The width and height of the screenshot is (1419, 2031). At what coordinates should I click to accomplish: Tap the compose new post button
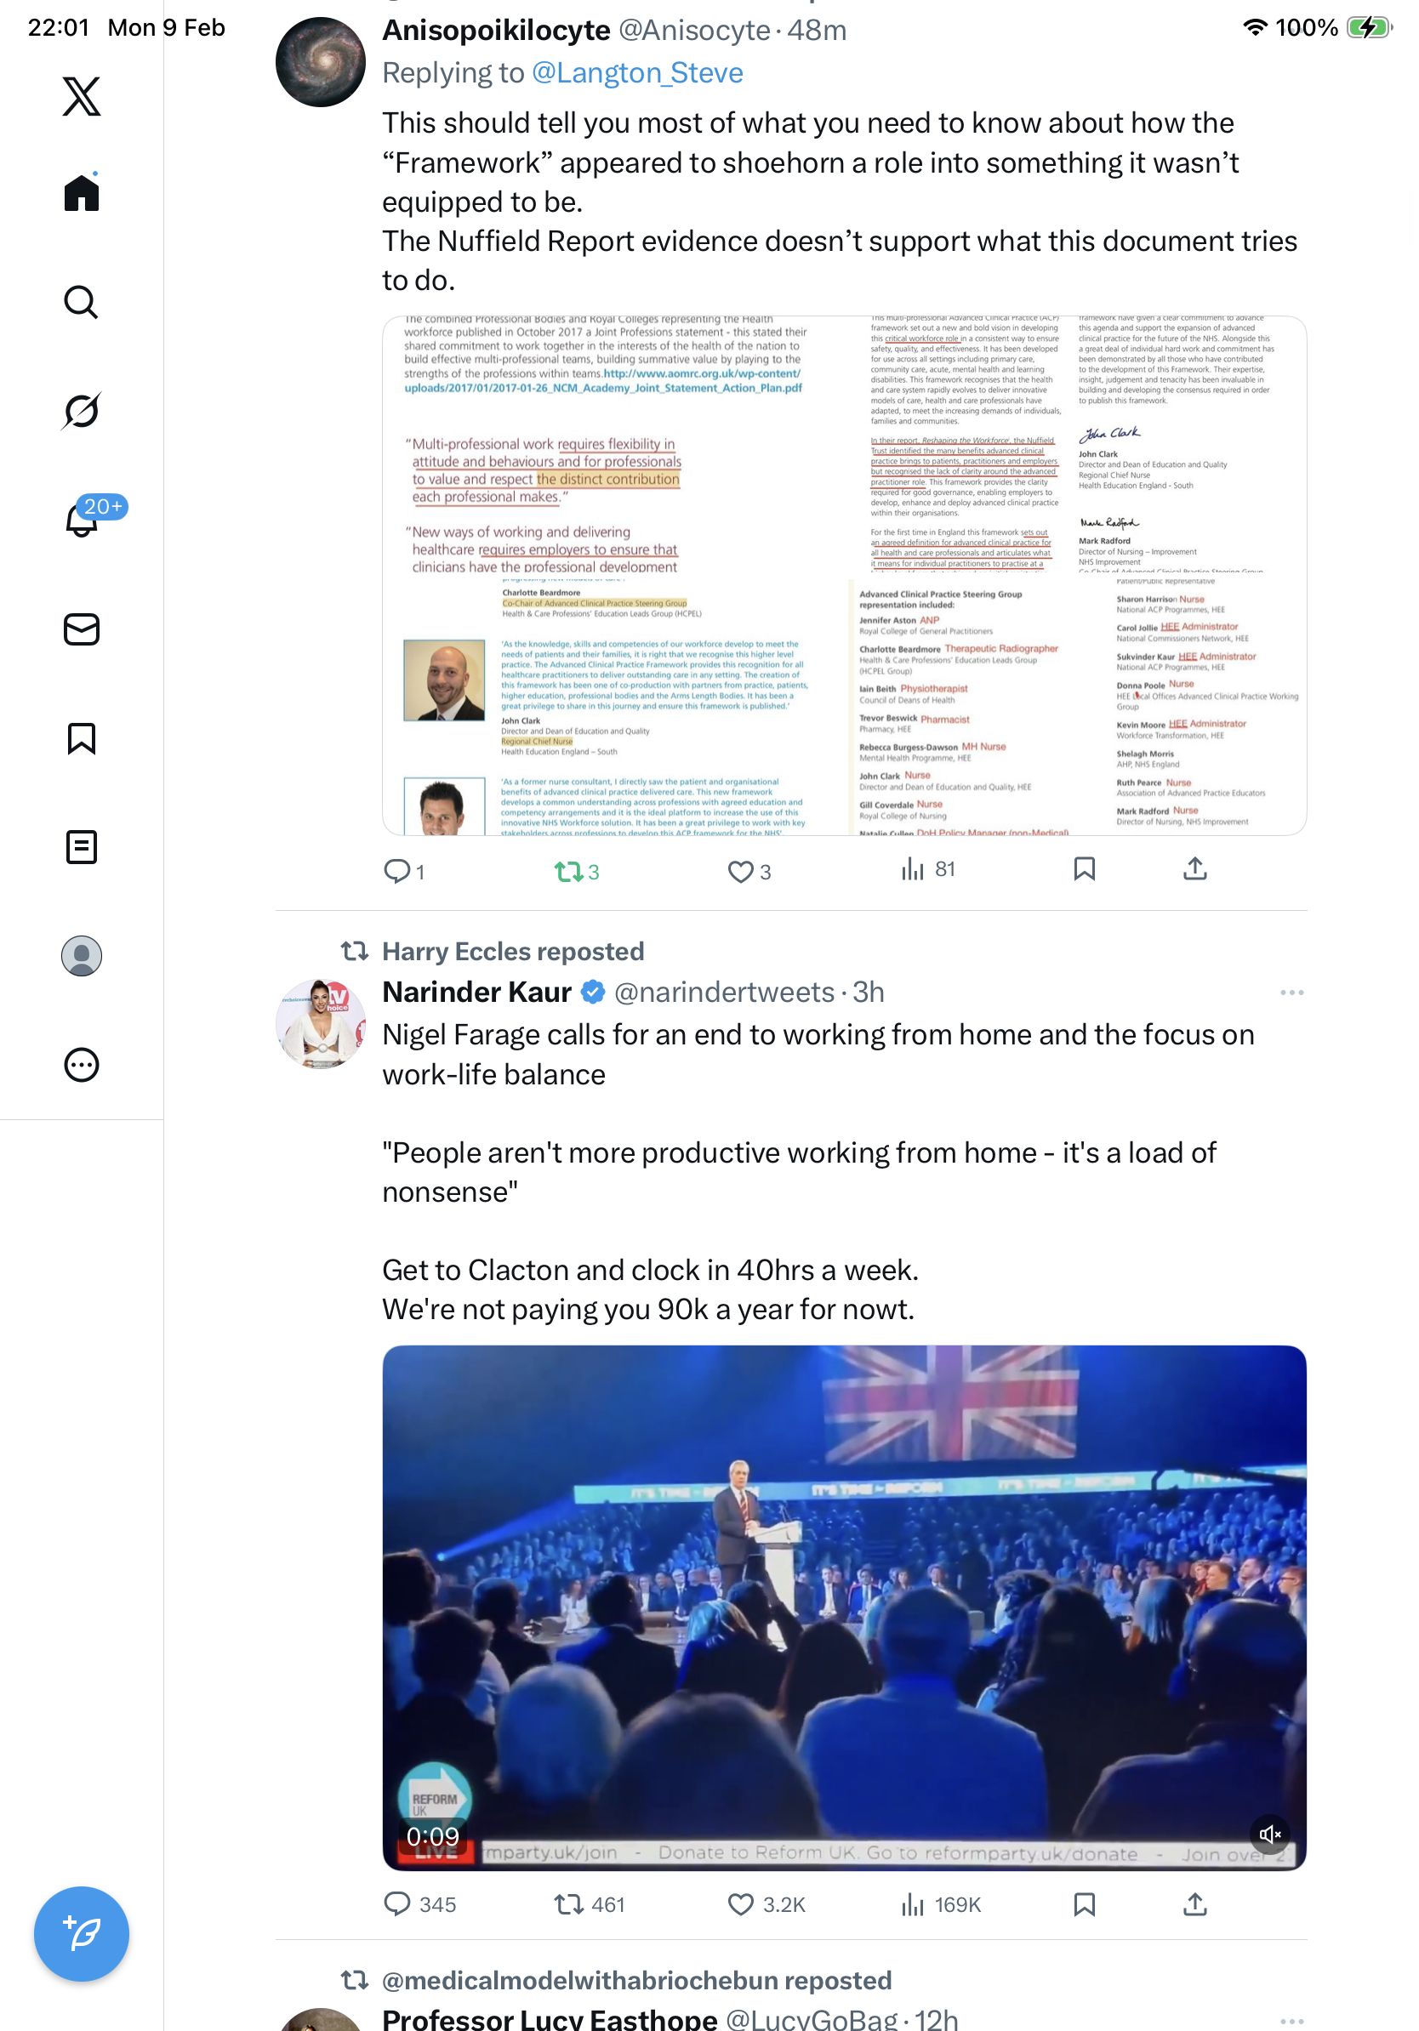[x=82, y=1934]
